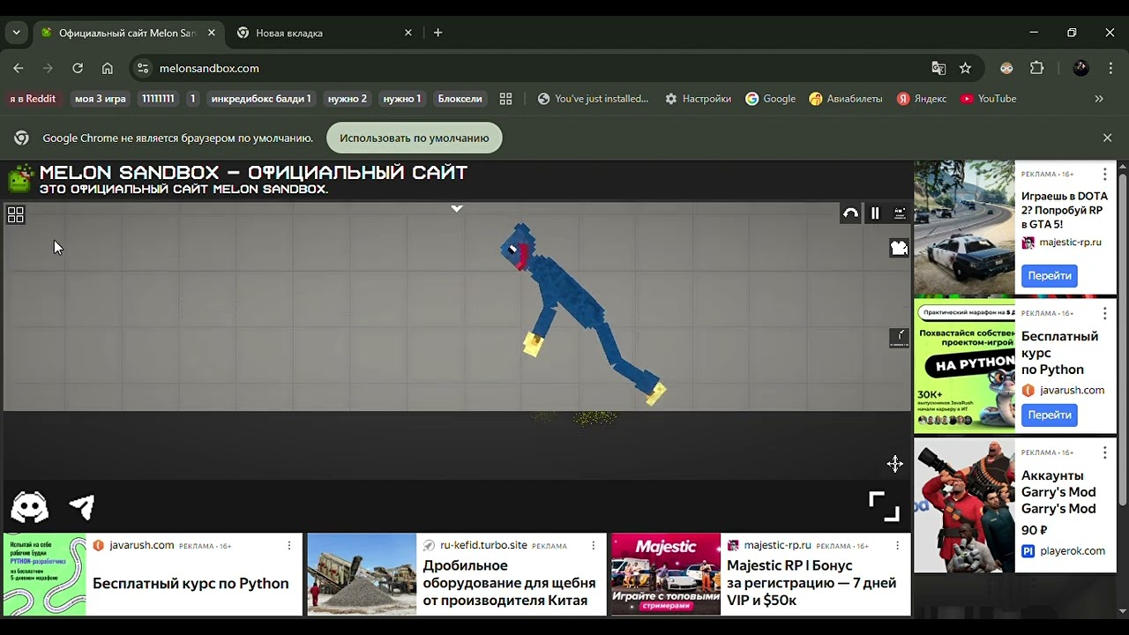Open the Telegram paper plane link
This screenshot has height=635, width=1129.
(x=82, y=507)
